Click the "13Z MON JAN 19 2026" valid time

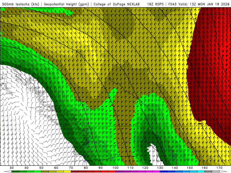[210, 4]
